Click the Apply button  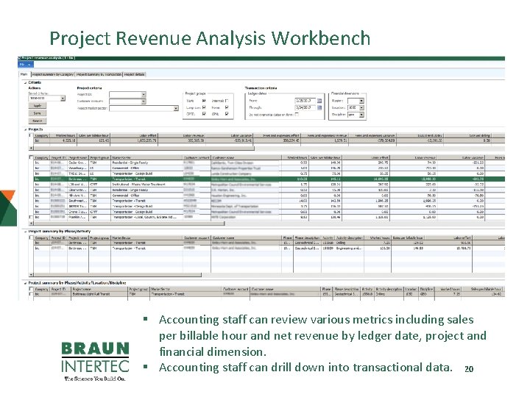pos(38,106)
